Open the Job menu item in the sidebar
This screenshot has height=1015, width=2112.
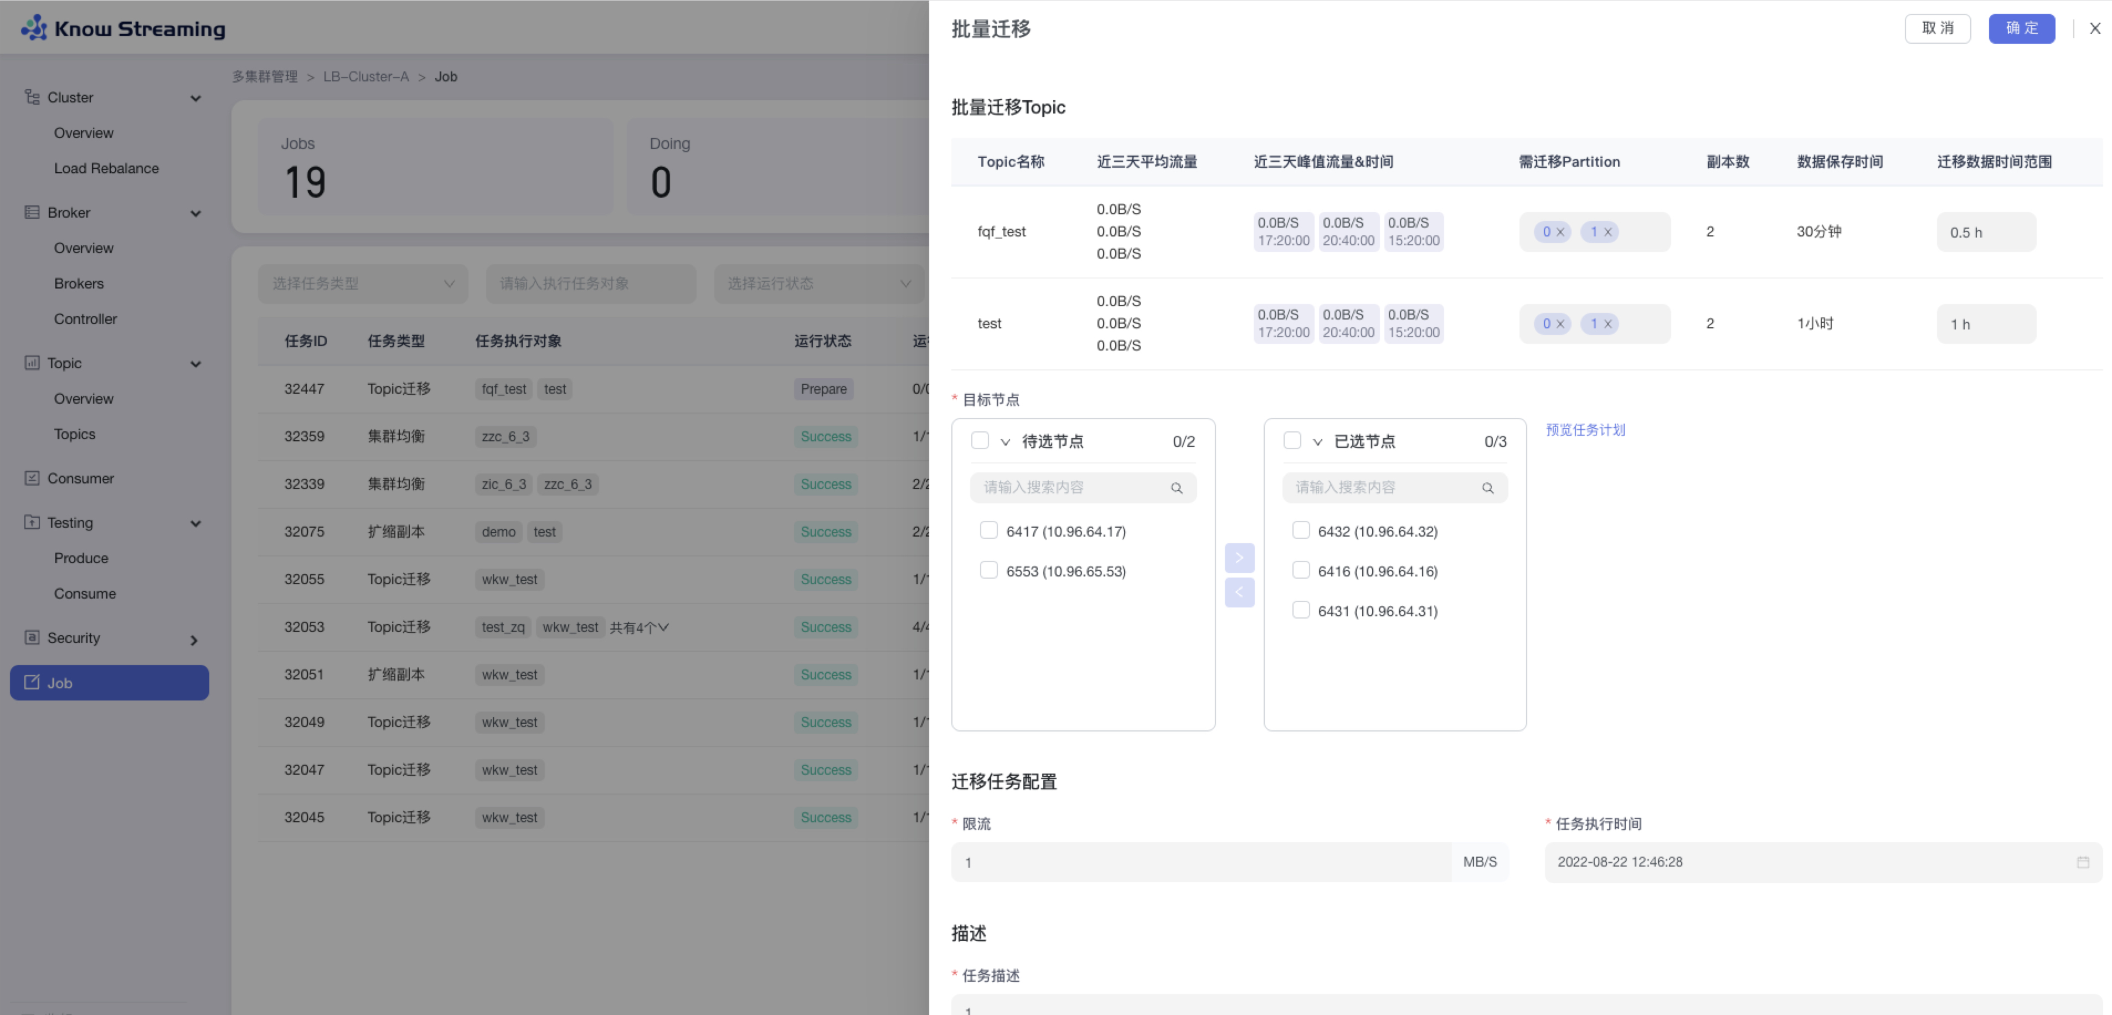tap(109, 682)
